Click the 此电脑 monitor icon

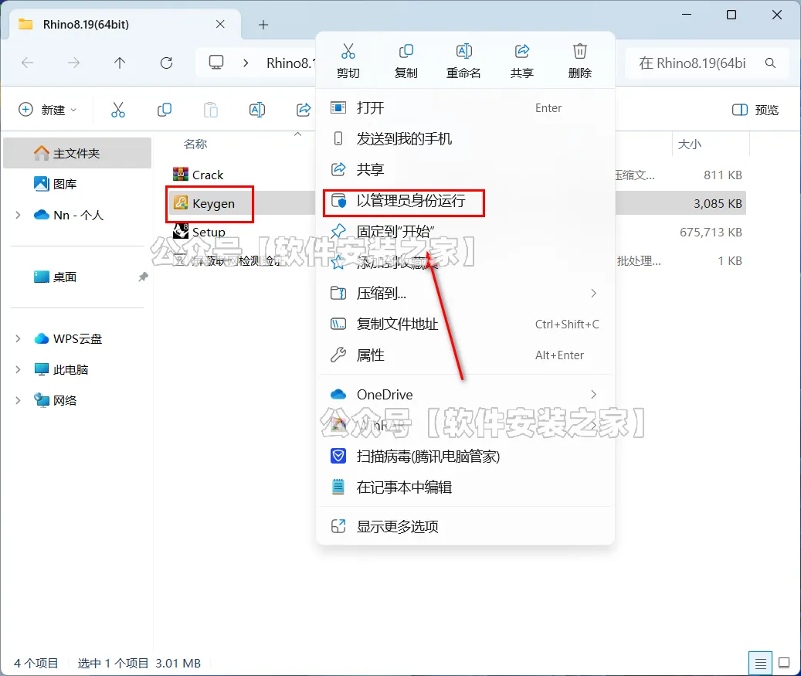[42, 369]
